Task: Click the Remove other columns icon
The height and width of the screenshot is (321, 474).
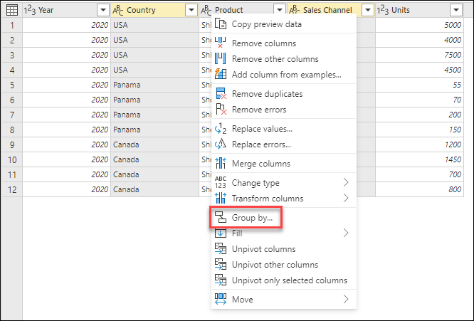Action: click(221, 58)
